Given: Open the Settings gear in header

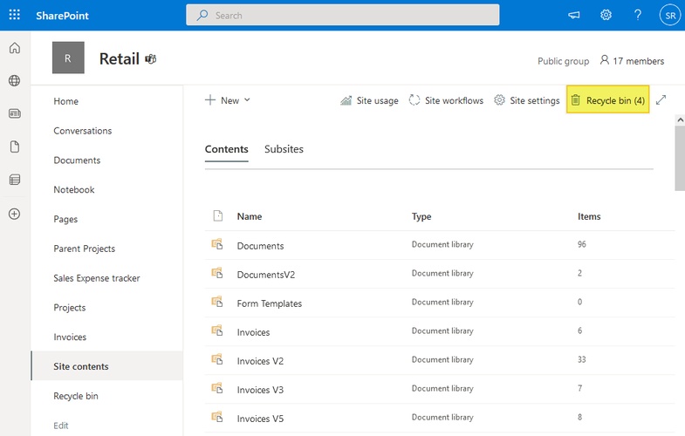Looking at the screenshot, I should click(606, 16).
